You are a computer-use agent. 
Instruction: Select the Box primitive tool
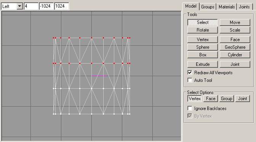202,55
